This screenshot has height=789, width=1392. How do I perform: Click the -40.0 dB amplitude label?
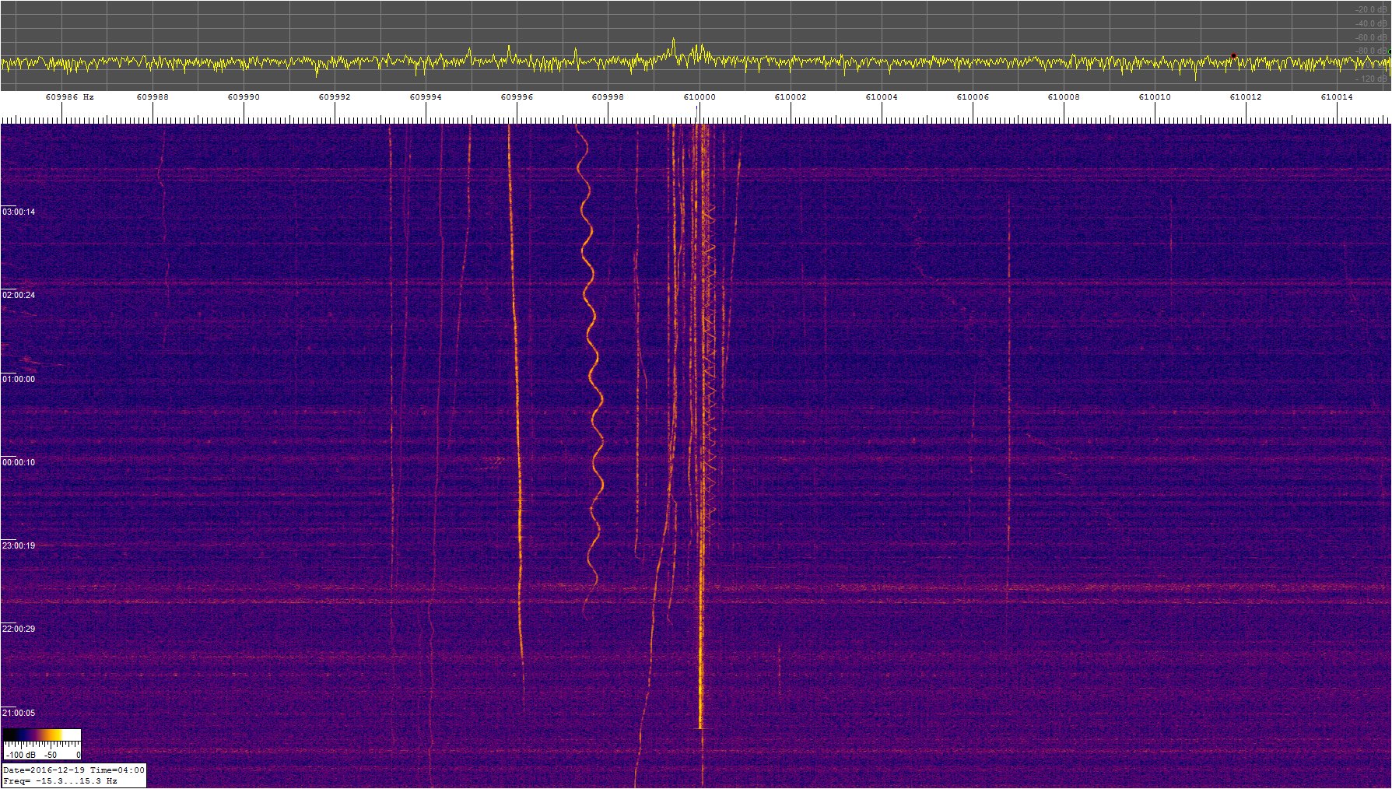(x=1371, y=24)
